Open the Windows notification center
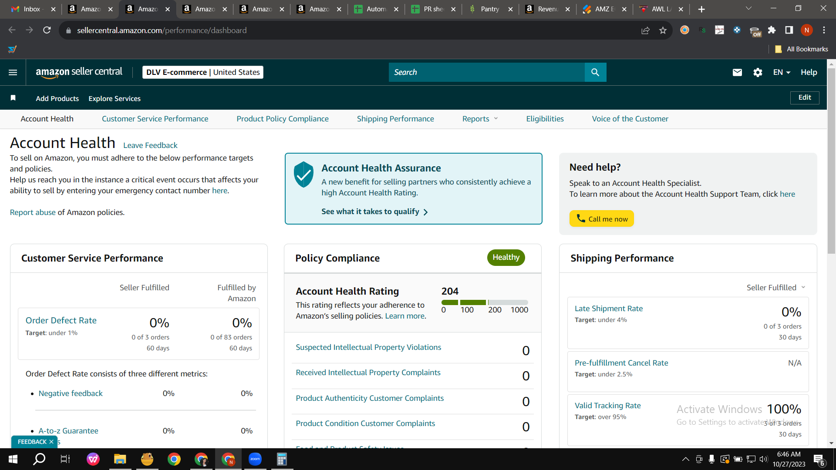 click(819, 460)
